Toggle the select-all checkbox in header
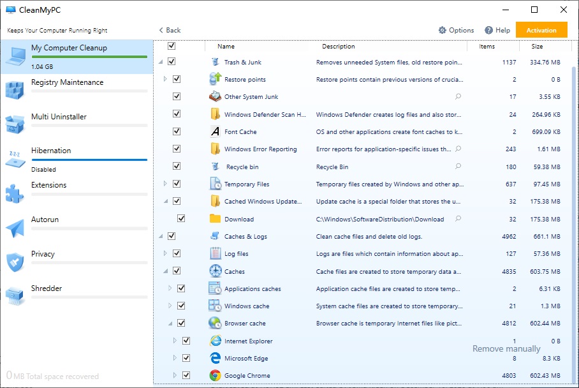The width and height of the screenshot is (579, 388). [x=172, y=46]
